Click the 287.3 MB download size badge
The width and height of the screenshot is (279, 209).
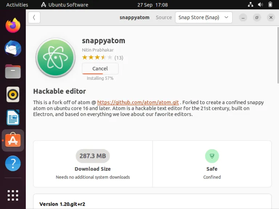93,156
